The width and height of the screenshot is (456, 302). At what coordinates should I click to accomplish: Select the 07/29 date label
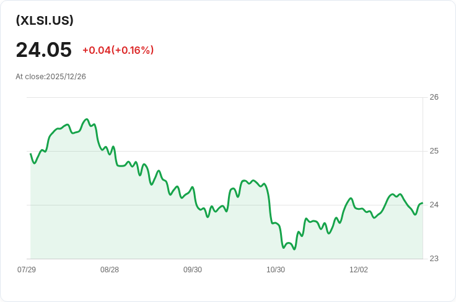tap(27, 270)
